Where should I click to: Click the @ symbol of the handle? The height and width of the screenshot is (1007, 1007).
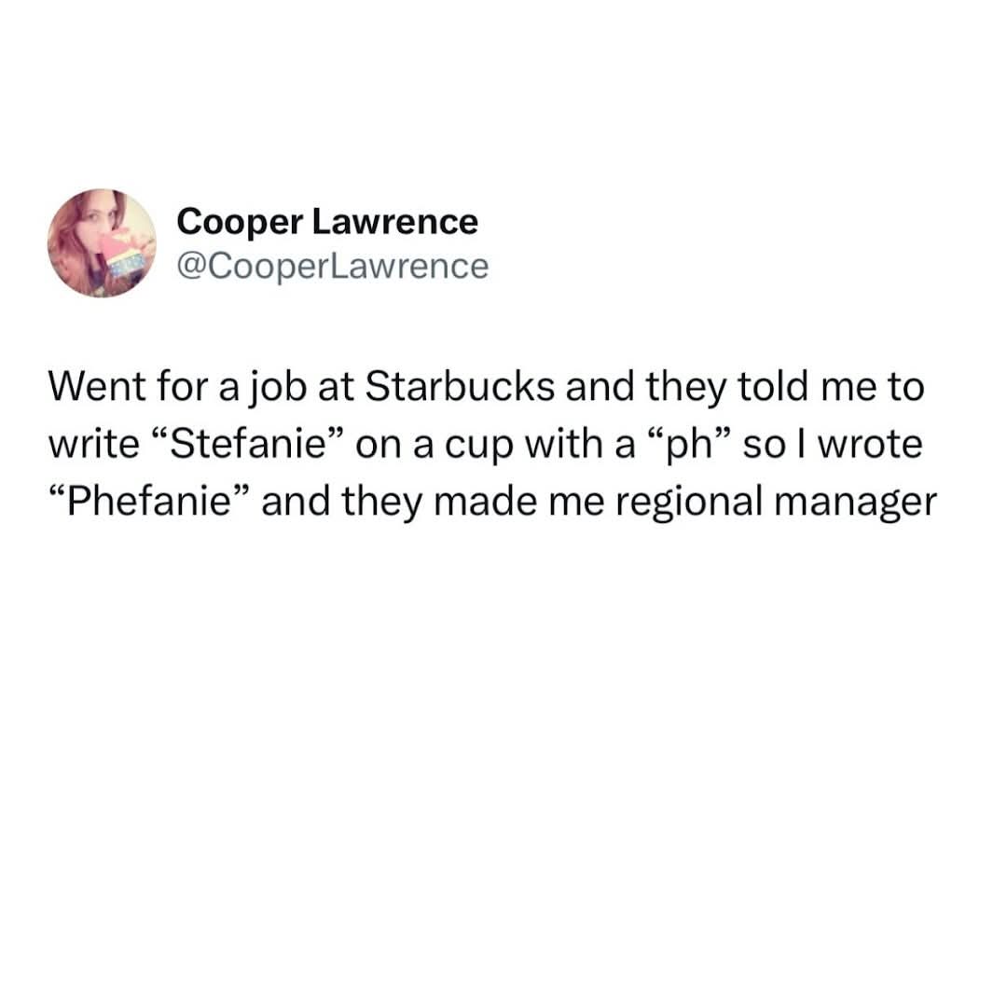coord(191,268)
